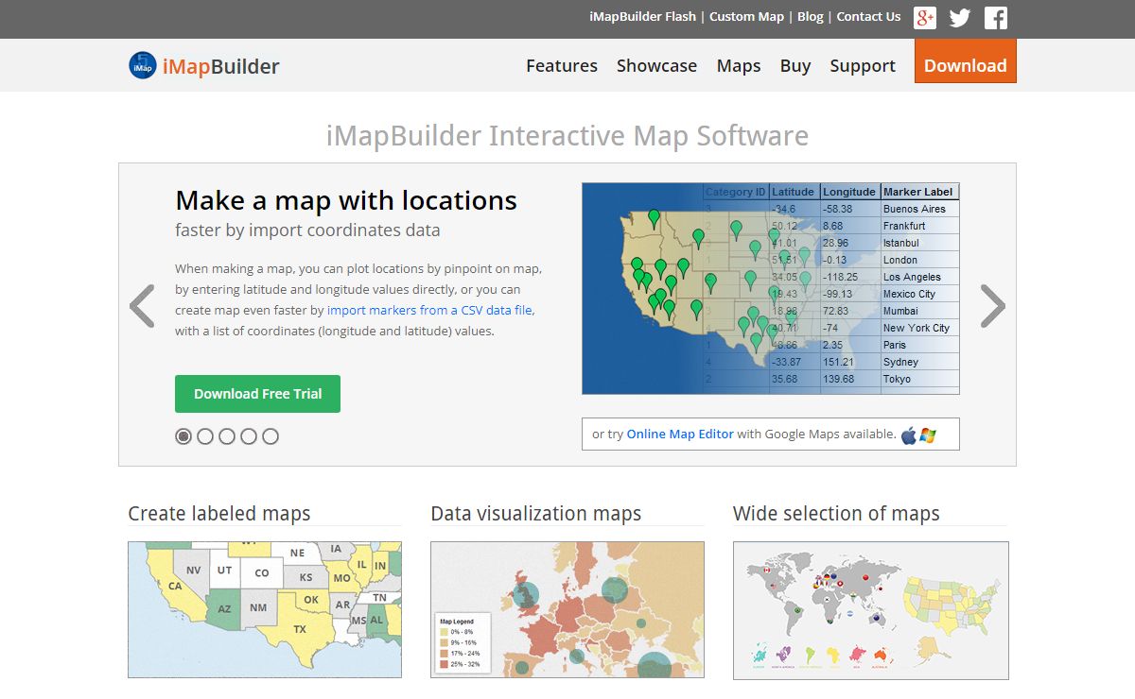Open the Contact Us link
Screen dimensions: 1135x699
tap(868, 17)
